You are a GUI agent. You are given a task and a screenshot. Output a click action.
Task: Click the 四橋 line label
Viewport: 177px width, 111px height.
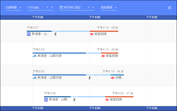click(119, 78)
